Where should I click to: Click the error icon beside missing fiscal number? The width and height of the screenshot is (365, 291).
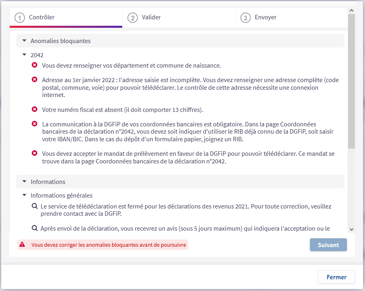click(35, 109)
